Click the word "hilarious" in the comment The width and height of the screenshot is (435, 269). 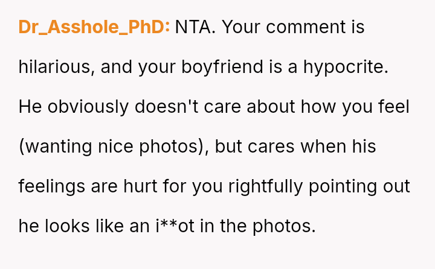coord(55,67)
